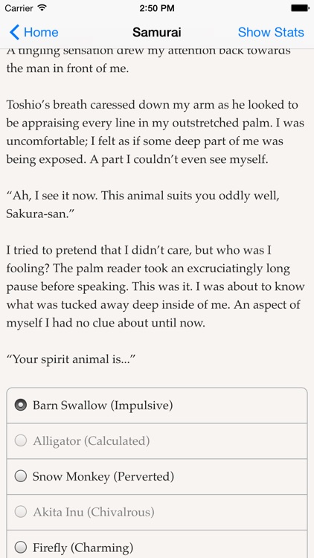Viewport: 314px width, 558px height.
Task: Tap paragraph starting with Toshio's breath
Action: (x=156, y=132)
